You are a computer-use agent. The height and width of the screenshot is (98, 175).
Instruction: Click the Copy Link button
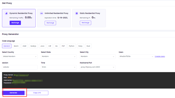37,93
